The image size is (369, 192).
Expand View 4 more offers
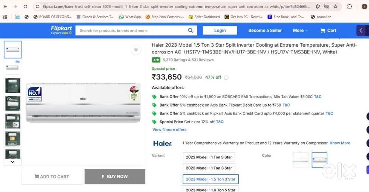click(169, 130)
